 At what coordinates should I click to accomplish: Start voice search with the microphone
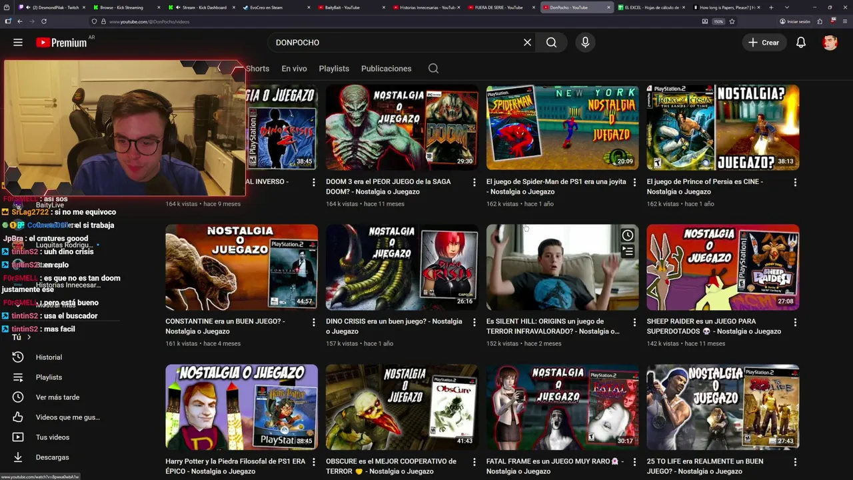(585, 42)
